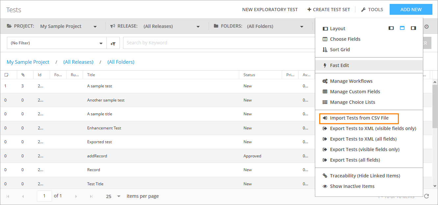Screen dimensions: 438x205
Task: Click the attachments paperclip column header
Action: pos(23,75)
